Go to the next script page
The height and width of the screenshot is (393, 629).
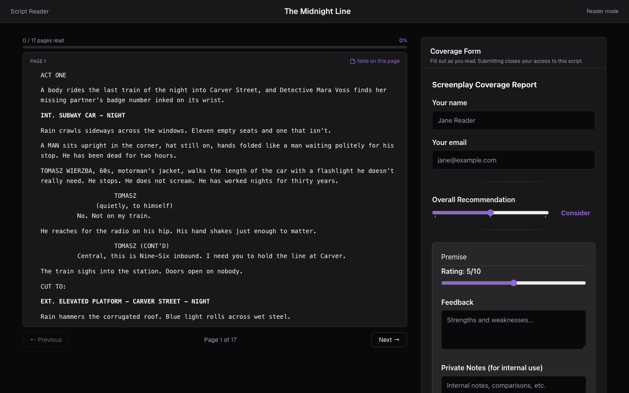click(389, 340)
